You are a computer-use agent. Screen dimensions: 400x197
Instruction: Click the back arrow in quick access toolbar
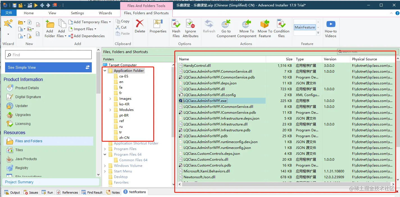click(42, 5)
